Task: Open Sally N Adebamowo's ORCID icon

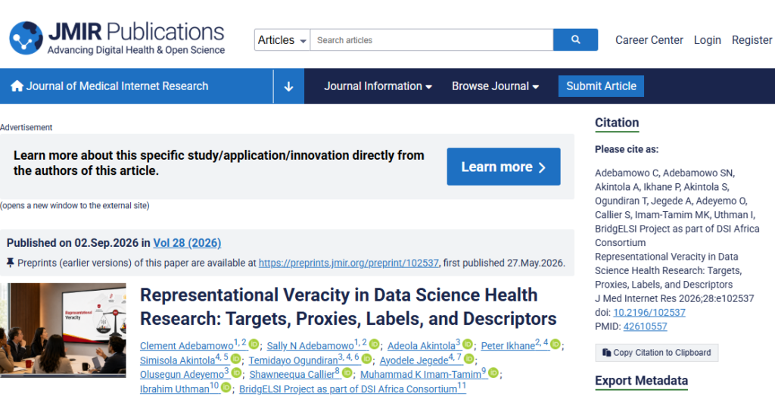Action: coord(375,344)
